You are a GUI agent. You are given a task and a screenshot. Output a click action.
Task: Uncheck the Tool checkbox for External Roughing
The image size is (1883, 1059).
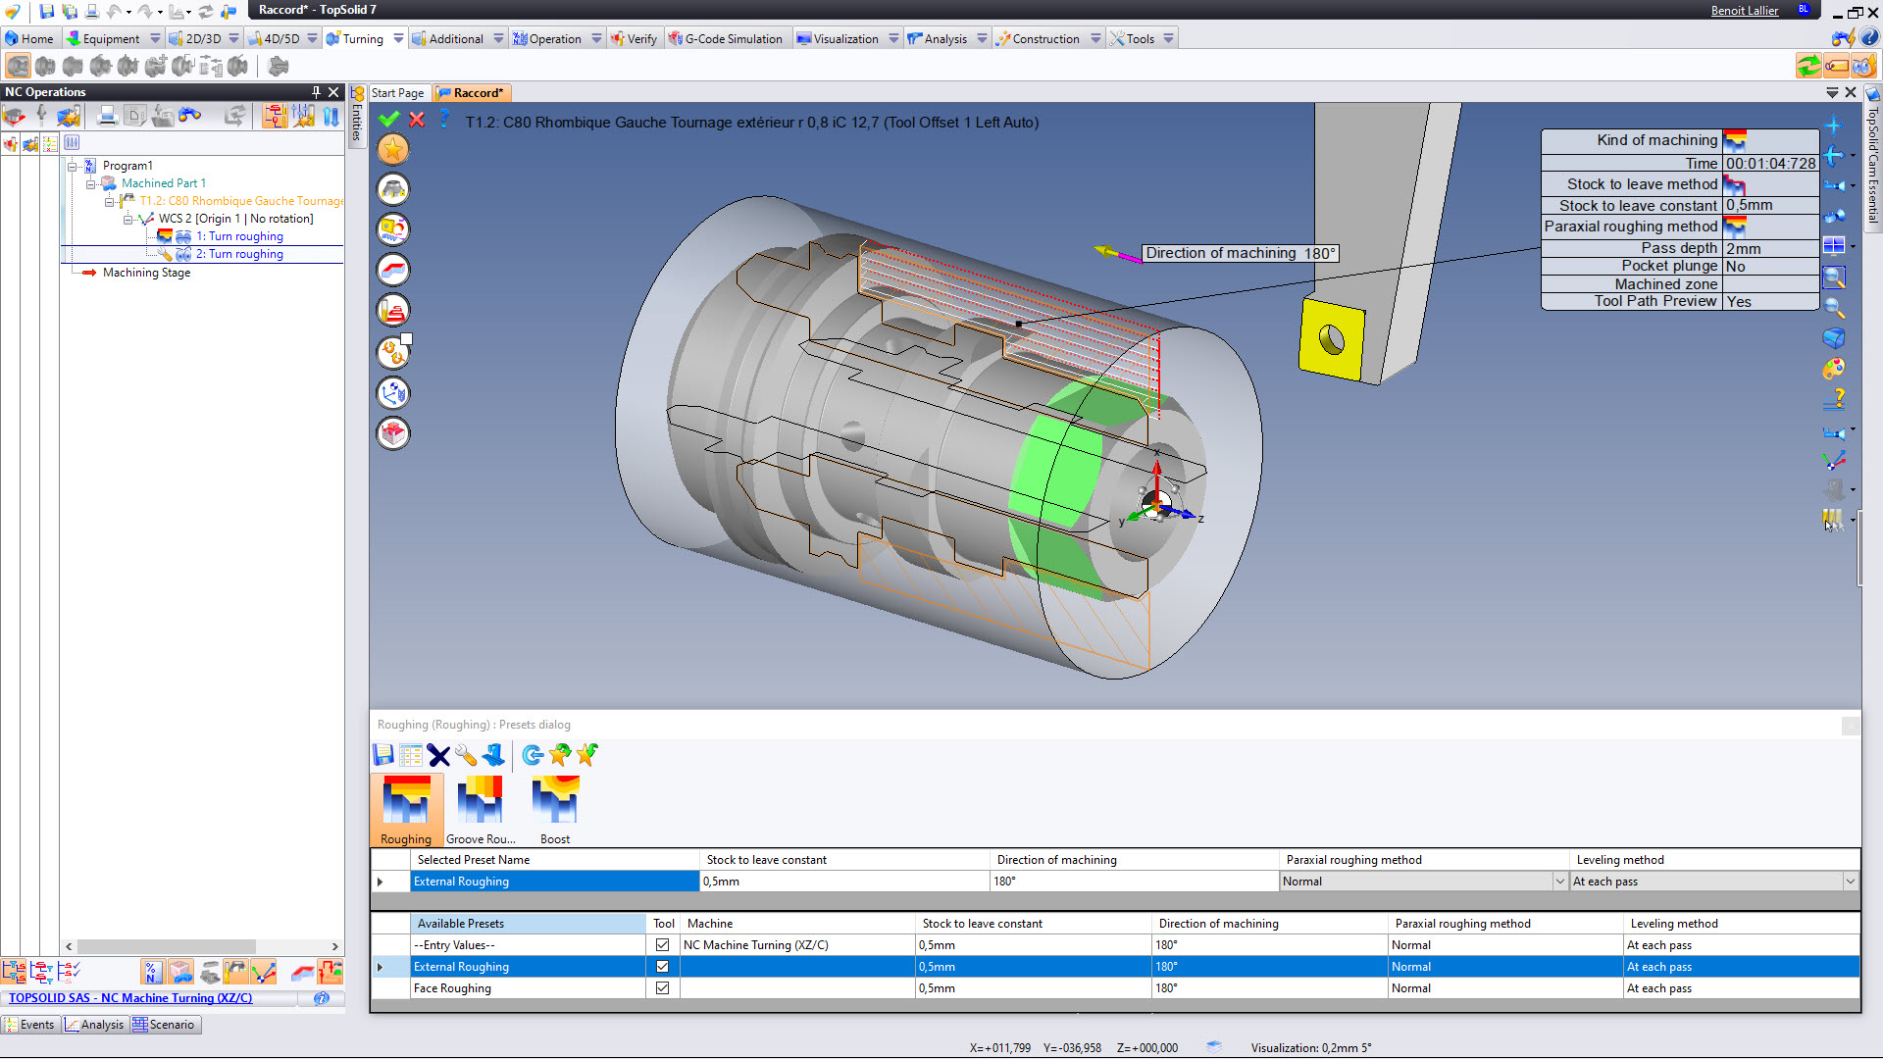(663, 967)
